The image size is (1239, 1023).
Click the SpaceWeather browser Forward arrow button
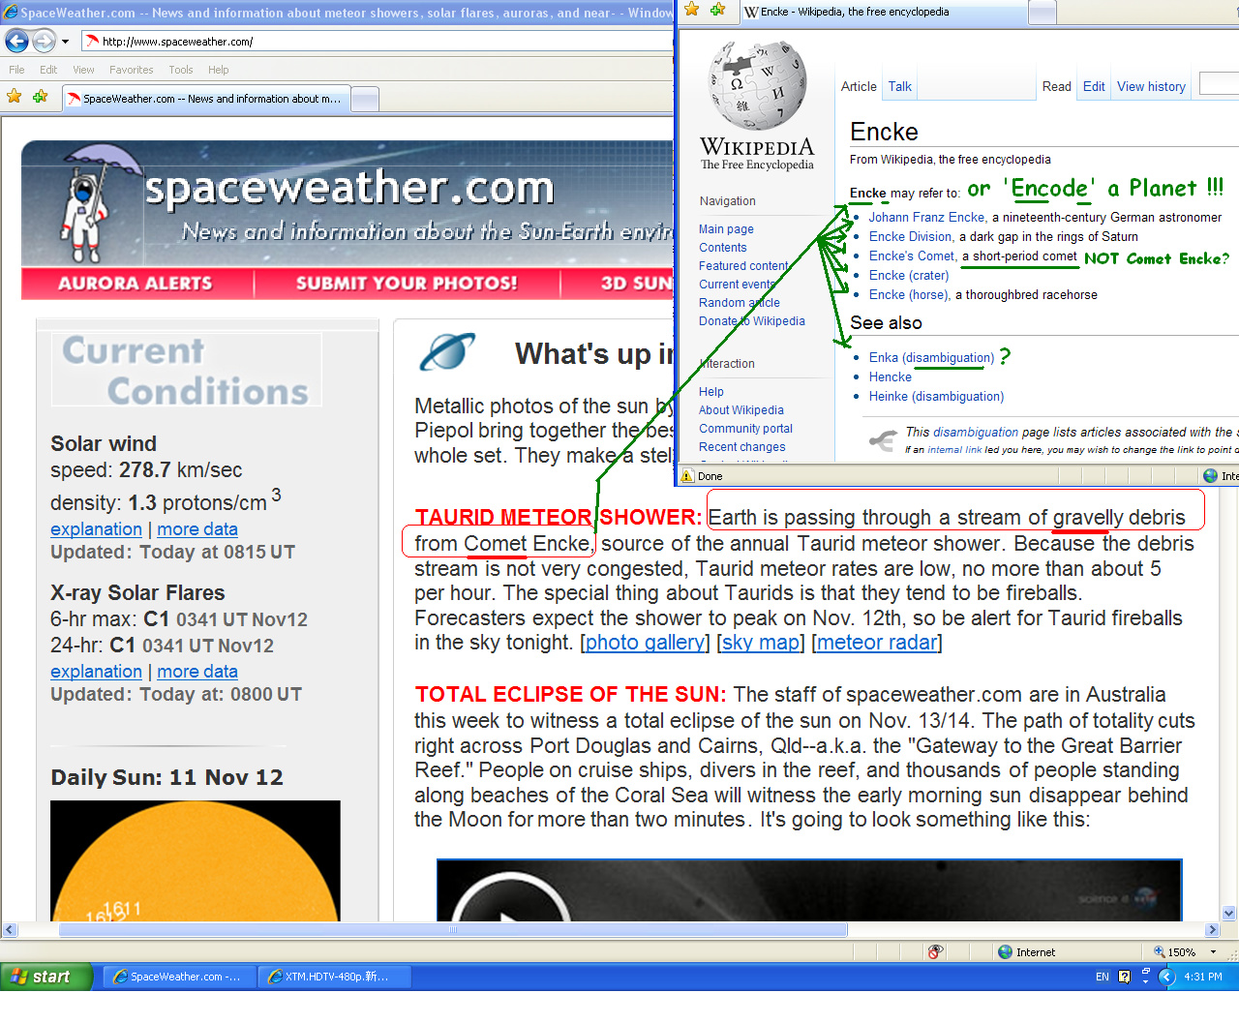click(45, 41)
